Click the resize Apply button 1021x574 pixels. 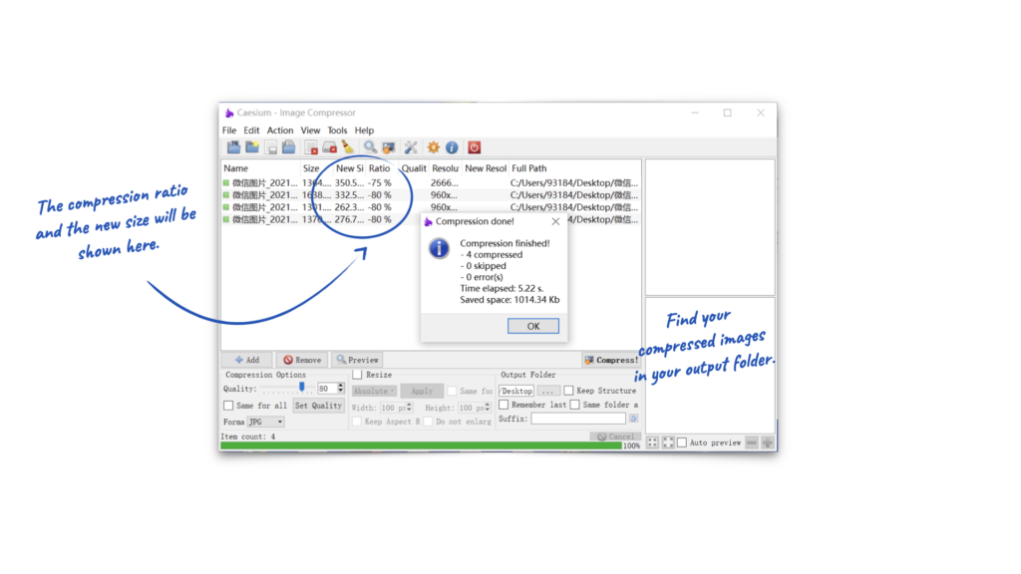coord(422,391)
